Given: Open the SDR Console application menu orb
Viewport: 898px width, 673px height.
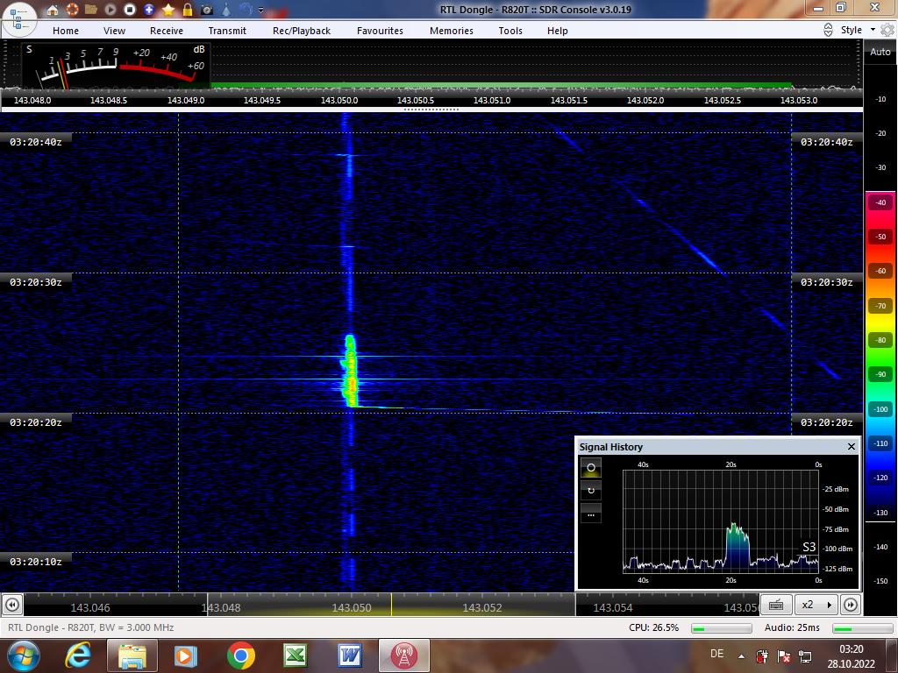Looking at the screenshot, I should [x=19, y=18].
